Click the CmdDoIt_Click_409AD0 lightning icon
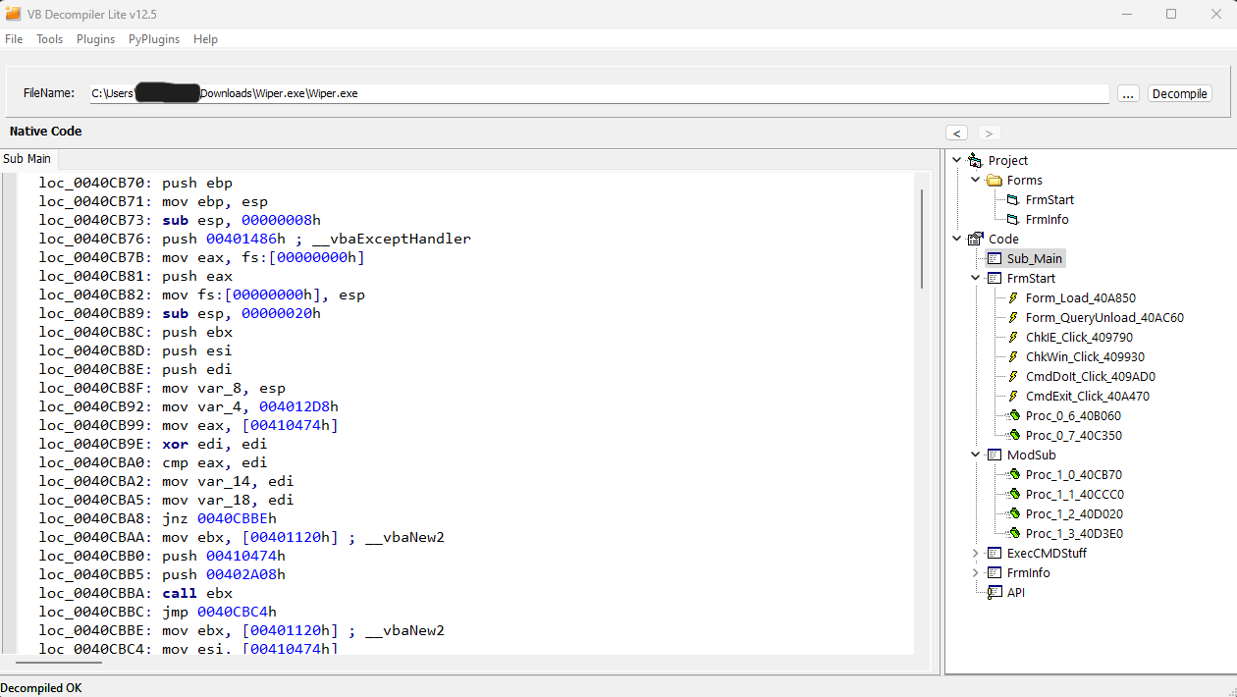The height and width of the screenshot is (697, 1237). coord(1013,377)
